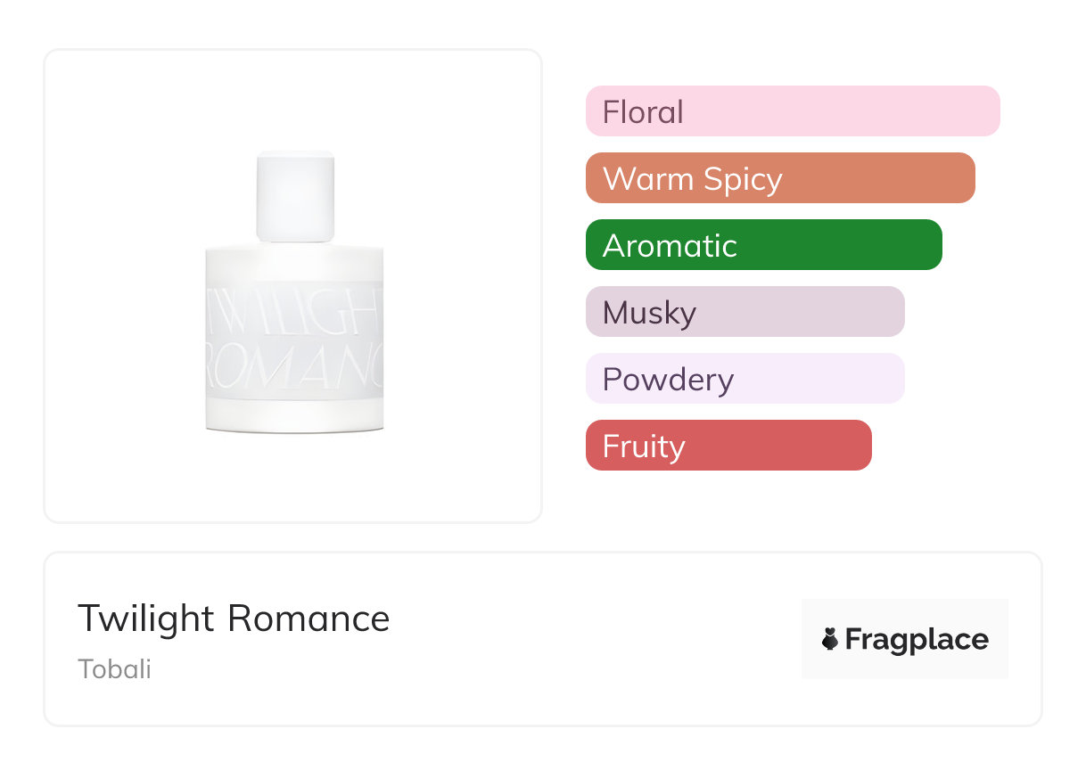Click the Fragplace perfume bottle logo icon
Screen dimensions: 1086x770
point(830,639)
